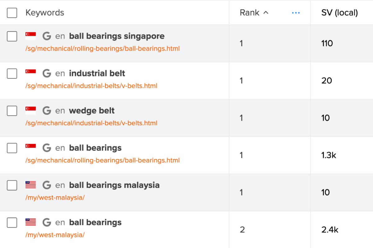Viewport: 373px width, 248px height.
Task: Sort by Keywords column header
Action: click(x=45, y=13)
